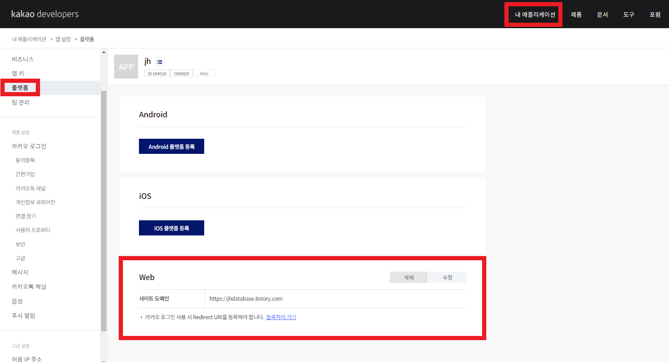
Task: Click the Web 수정 button
Action: point(448,277)
